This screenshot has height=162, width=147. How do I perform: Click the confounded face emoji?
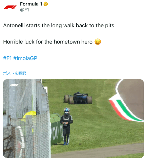click(x=98, y=42)
